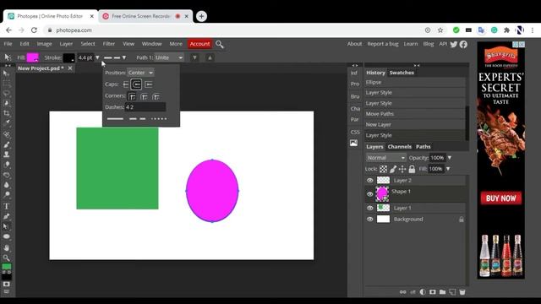Choose the solid line dash preset
The width and height of the screenshot is (541, 304).
tap(115, 118)
